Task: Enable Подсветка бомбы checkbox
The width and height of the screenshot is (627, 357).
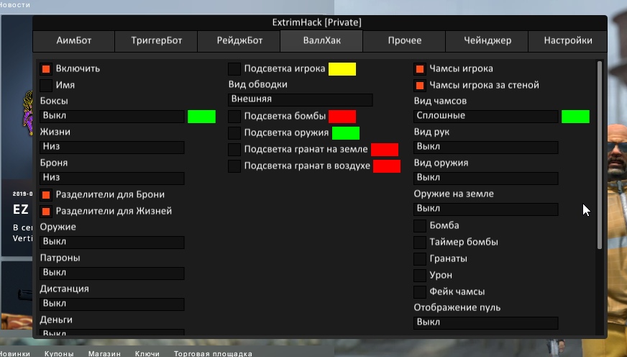Action: (x=234, y=117)
